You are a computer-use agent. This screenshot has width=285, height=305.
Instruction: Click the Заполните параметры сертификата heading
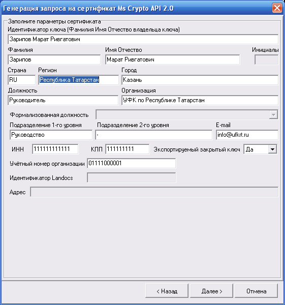pyautogui.click(x=54, y=21)
